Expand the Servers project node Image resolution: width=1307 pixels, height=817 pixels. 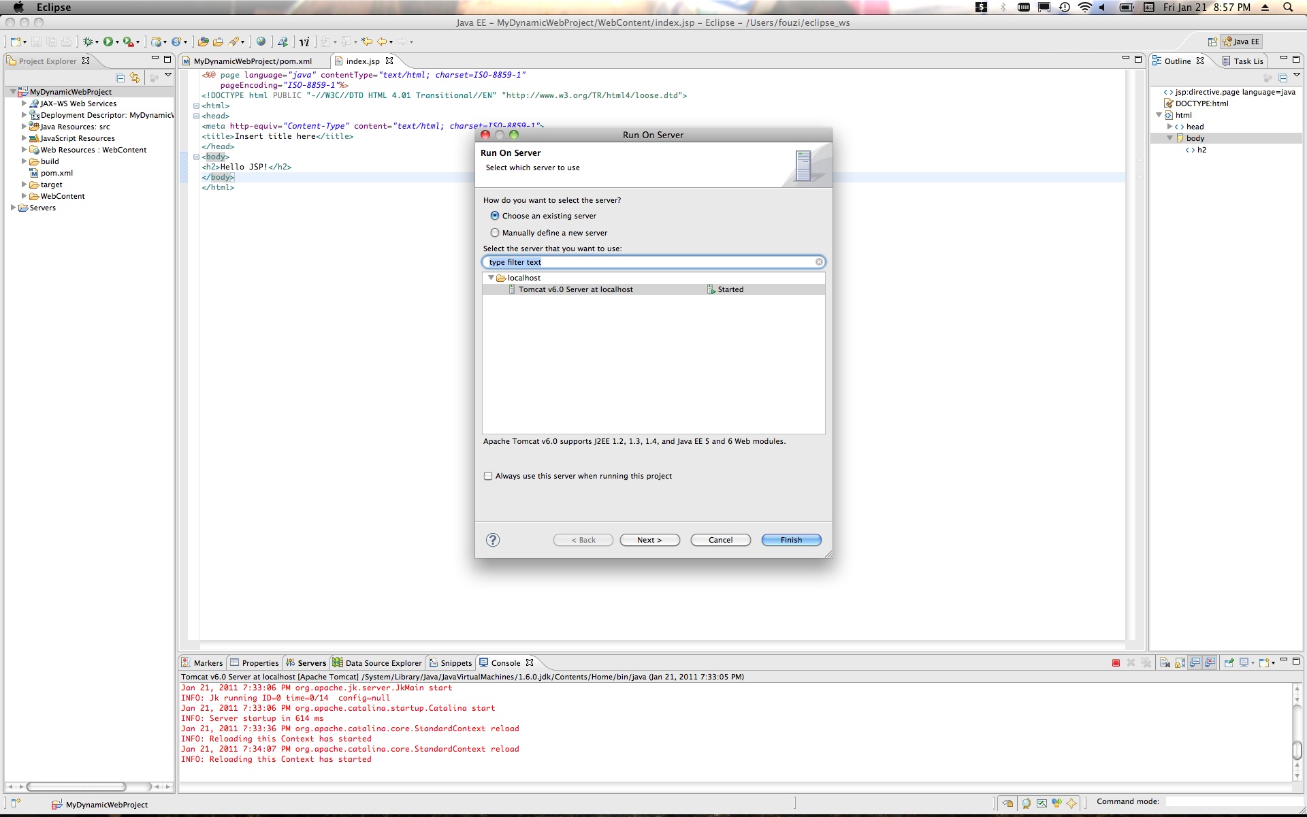13,208
